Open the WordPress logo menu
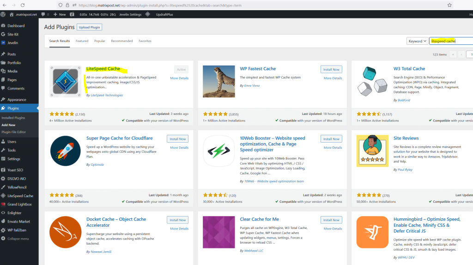Viewport: 473px width, 265px height. [3, 14]
